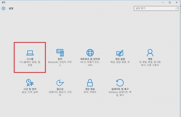Click the 장치 label text
This screenshot has height=117, width=181.
(60, 59)
